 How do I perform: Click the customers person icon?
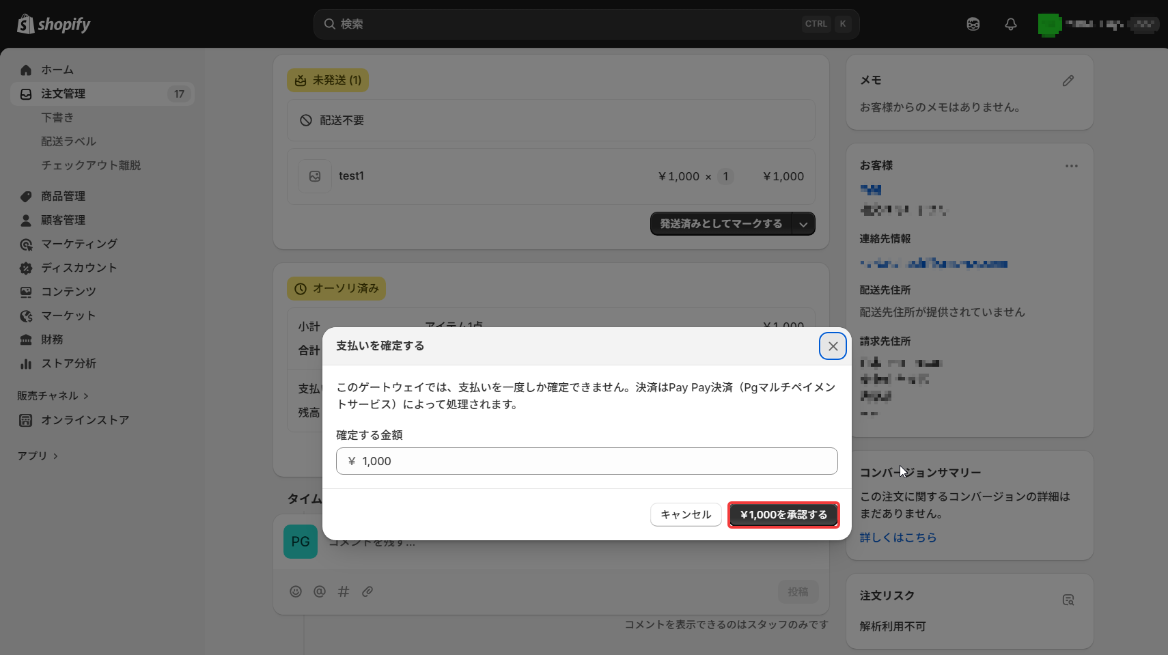pyautogui.click(x=26, y=220)
